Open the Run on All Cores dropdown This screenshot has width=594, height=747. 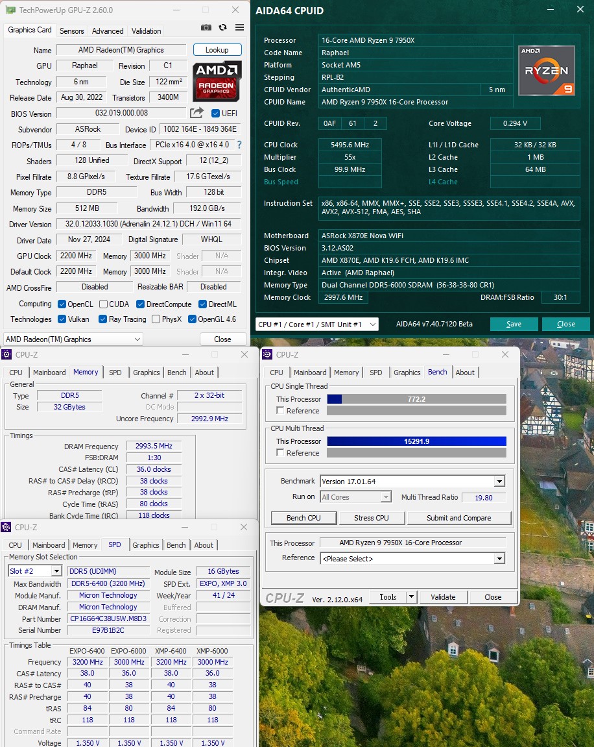tap(356, 497)
